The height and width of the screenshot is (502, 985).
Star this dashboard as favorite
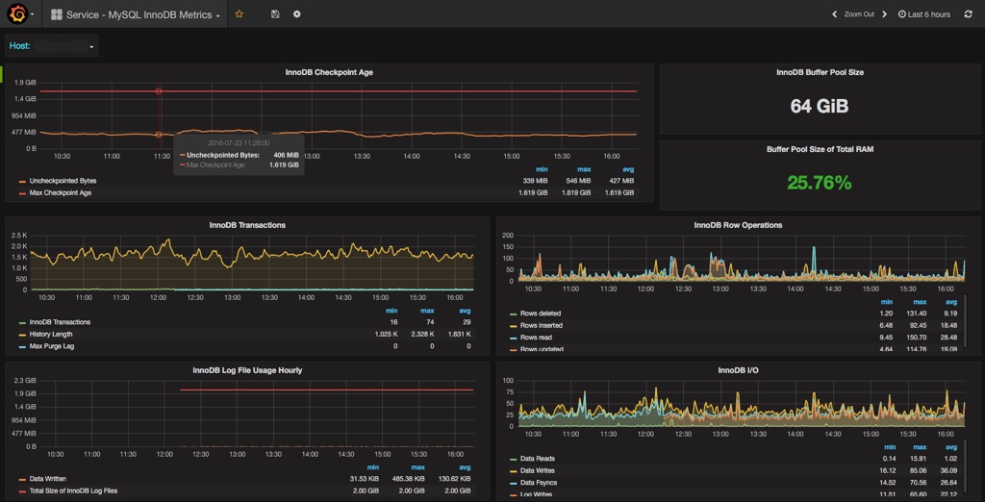coord(239,14)
